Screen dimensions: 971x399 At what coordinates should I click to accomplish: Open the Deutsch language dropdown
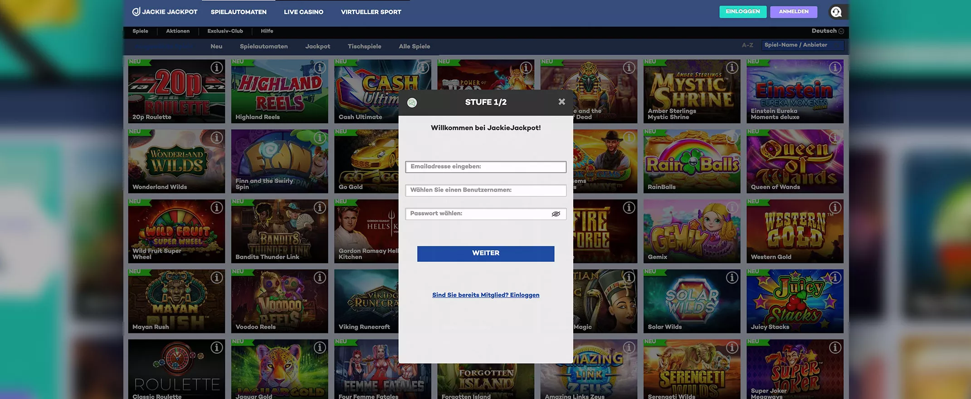pos(828,31)
